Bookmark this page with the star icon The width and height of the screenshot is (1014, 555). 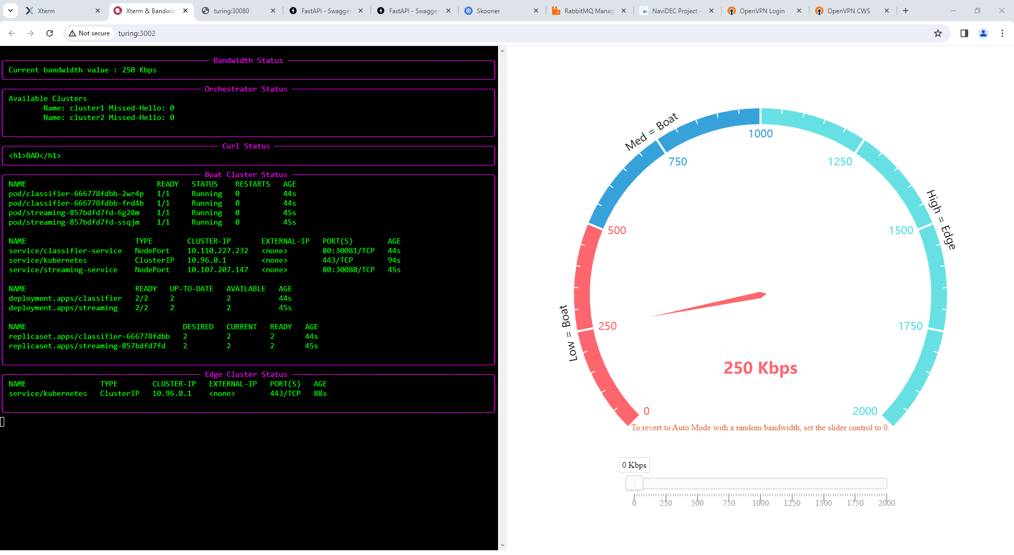(938, 33)
